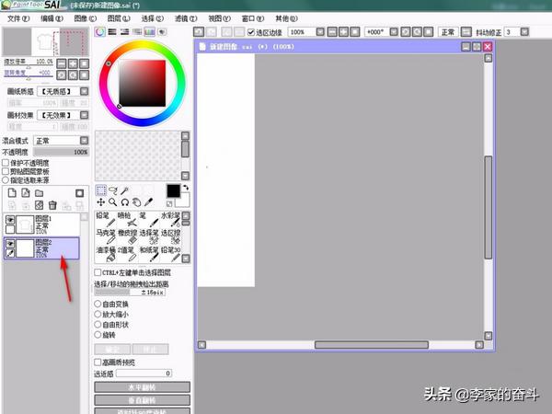Image resolution: width=552 pixels, height=414 pixels.
Task: Select the 和纸笔 brush tool
Action: coord(149,254)
